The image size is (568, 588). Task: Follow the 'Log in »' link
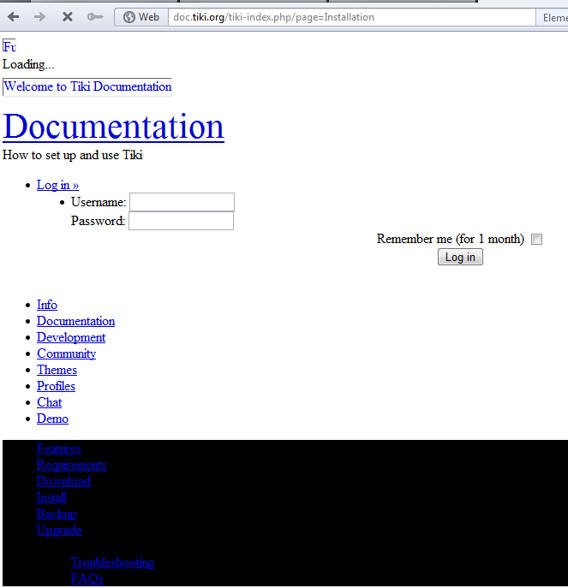point(57,185)
